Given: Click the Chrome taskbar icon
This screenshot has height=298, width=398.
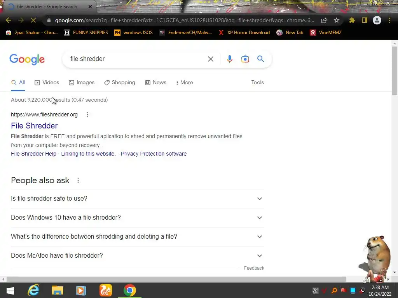Looking at the screenshot, I should click(x=130, y=290).
